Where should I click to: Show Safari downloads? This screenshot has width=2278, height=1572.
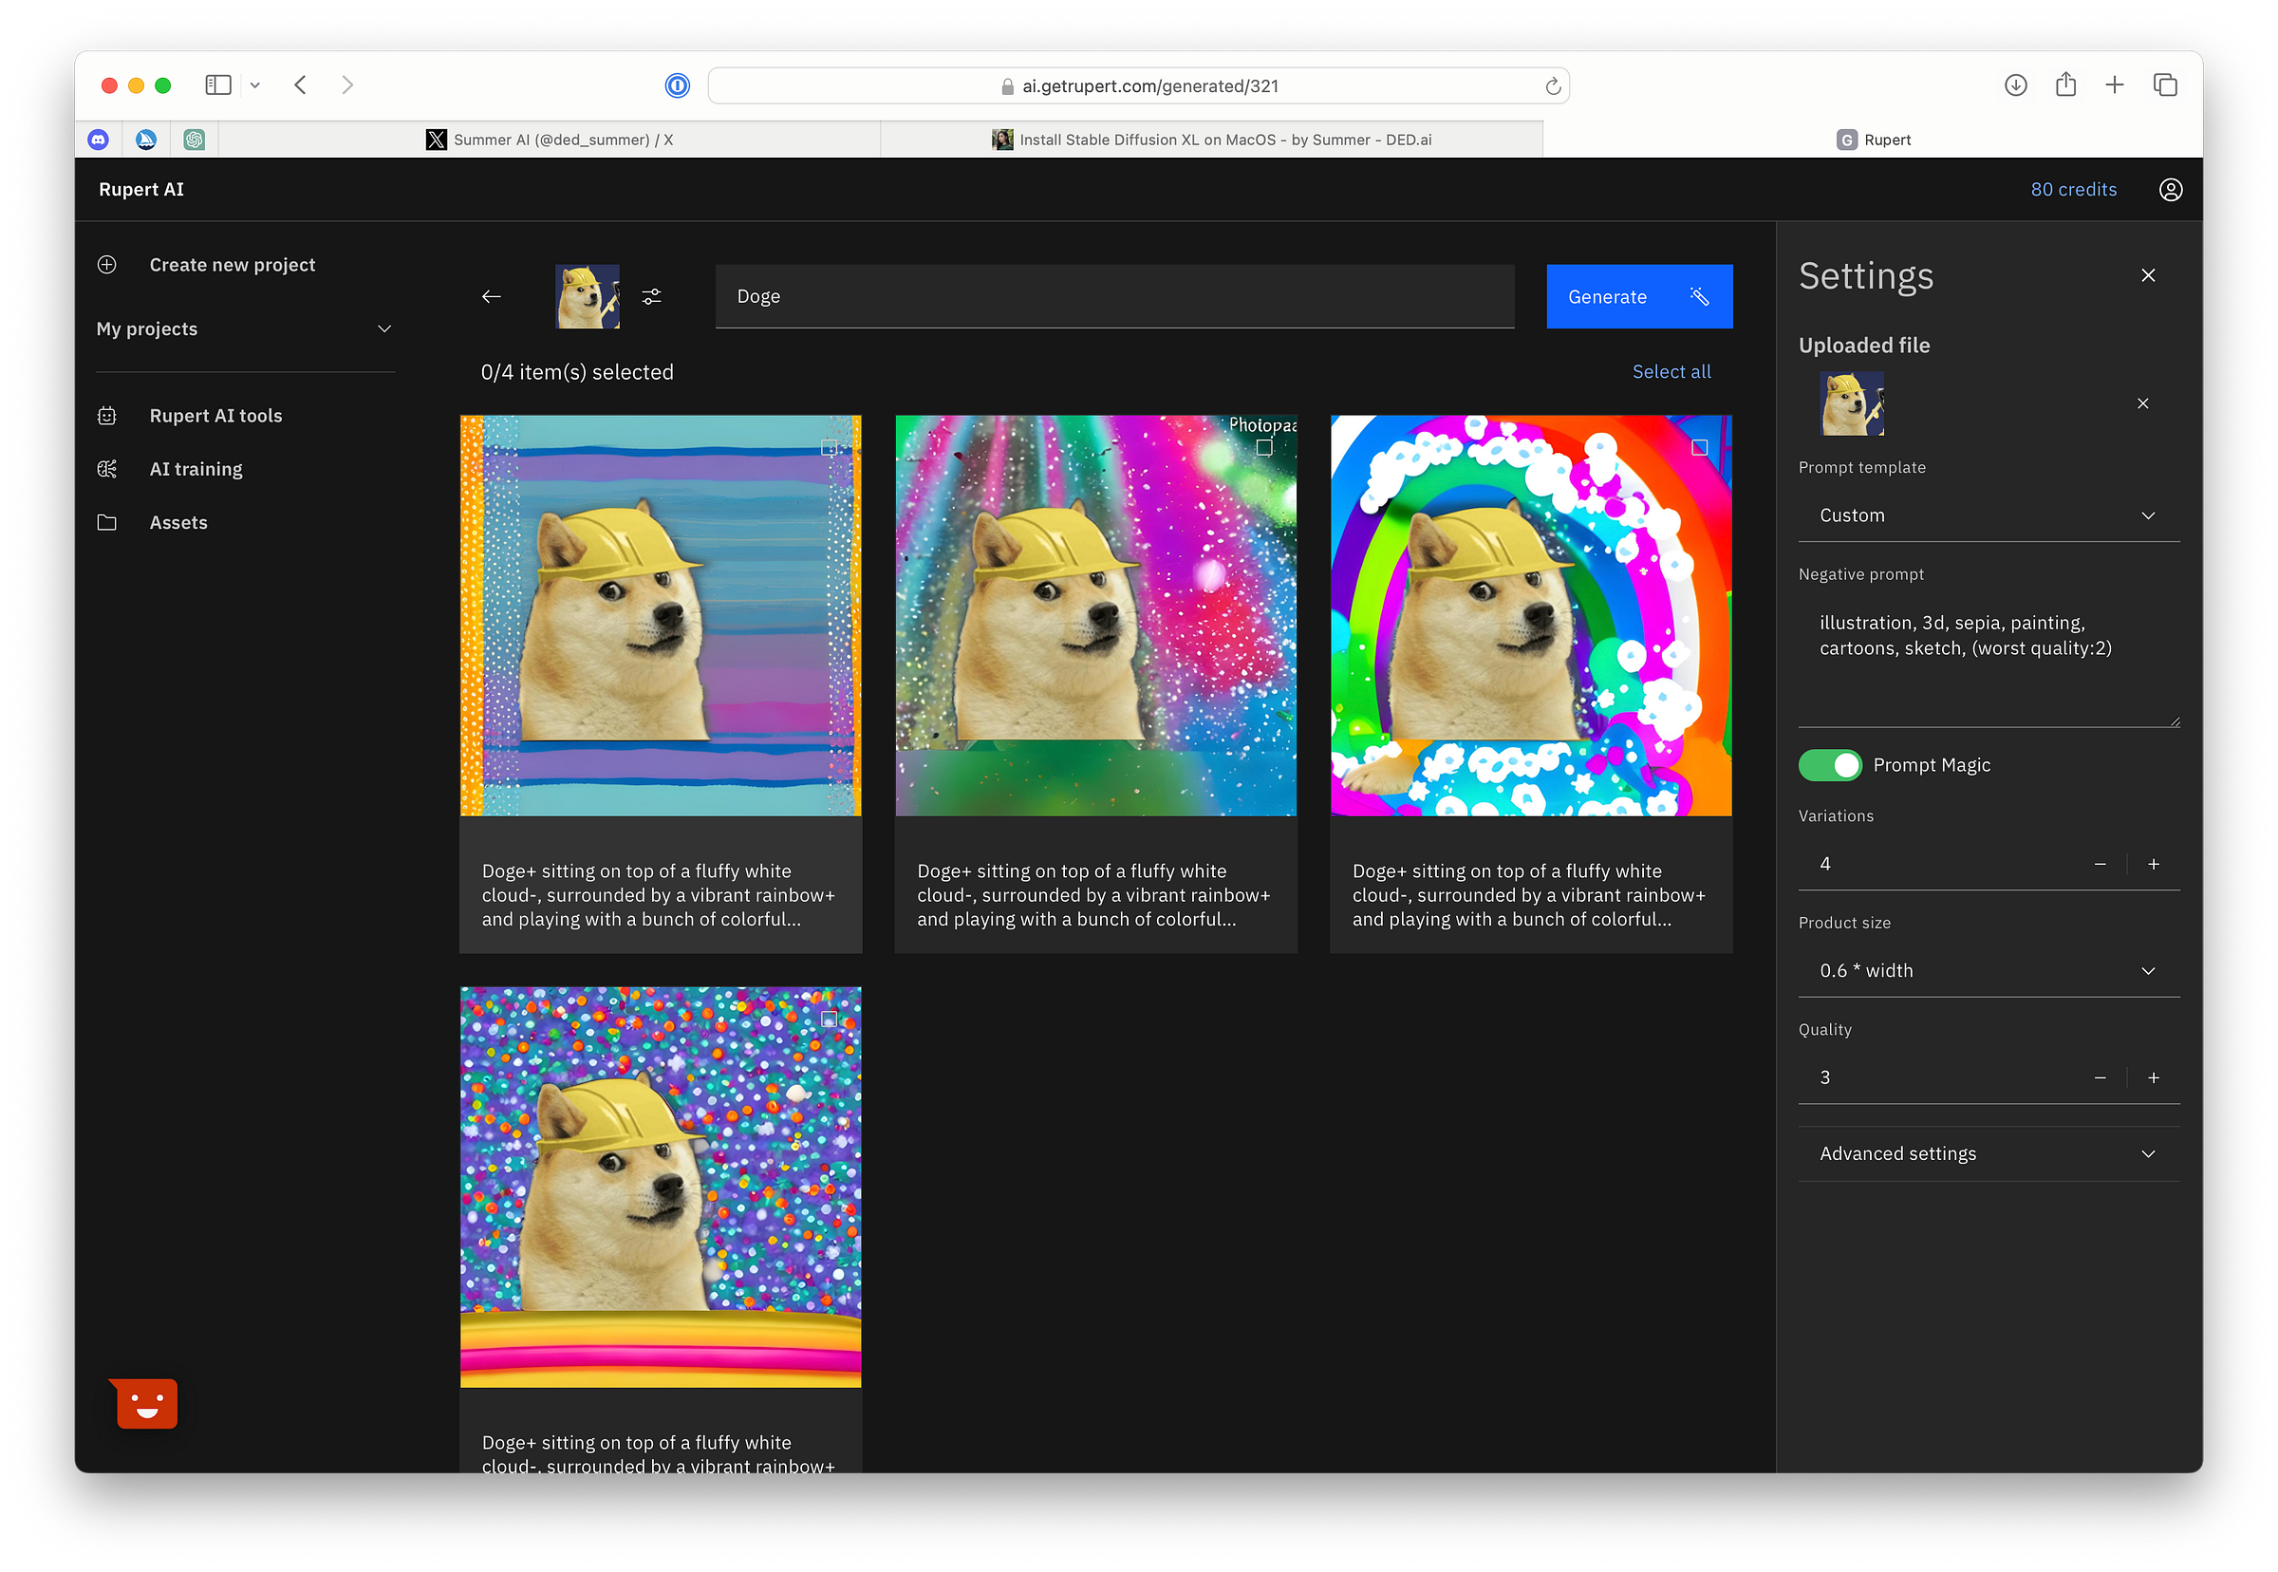point(2016,84)
